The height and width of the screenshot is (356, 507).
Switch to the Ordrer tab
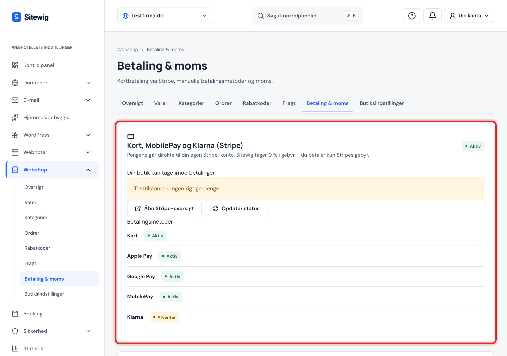pyautogui.click(x=223, y=103)
